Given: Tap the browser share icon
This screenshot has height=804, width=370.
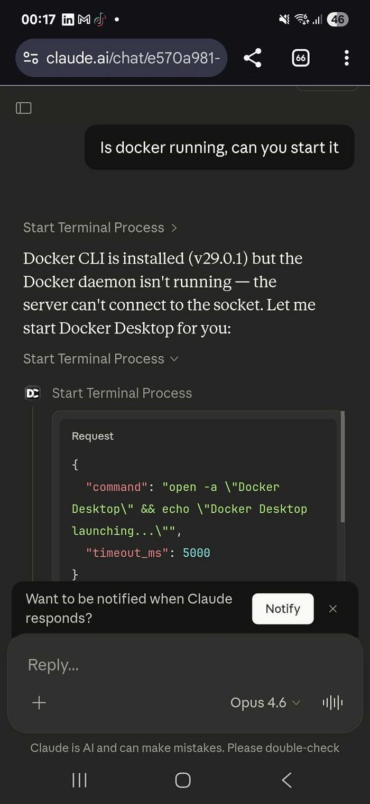Looking at the screenshot, I should click(x=253, y=58).
